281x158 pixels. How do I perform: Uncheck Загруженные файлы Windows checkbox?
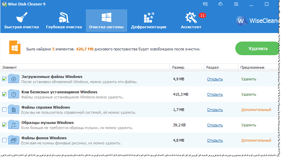[x=4, y=79]
